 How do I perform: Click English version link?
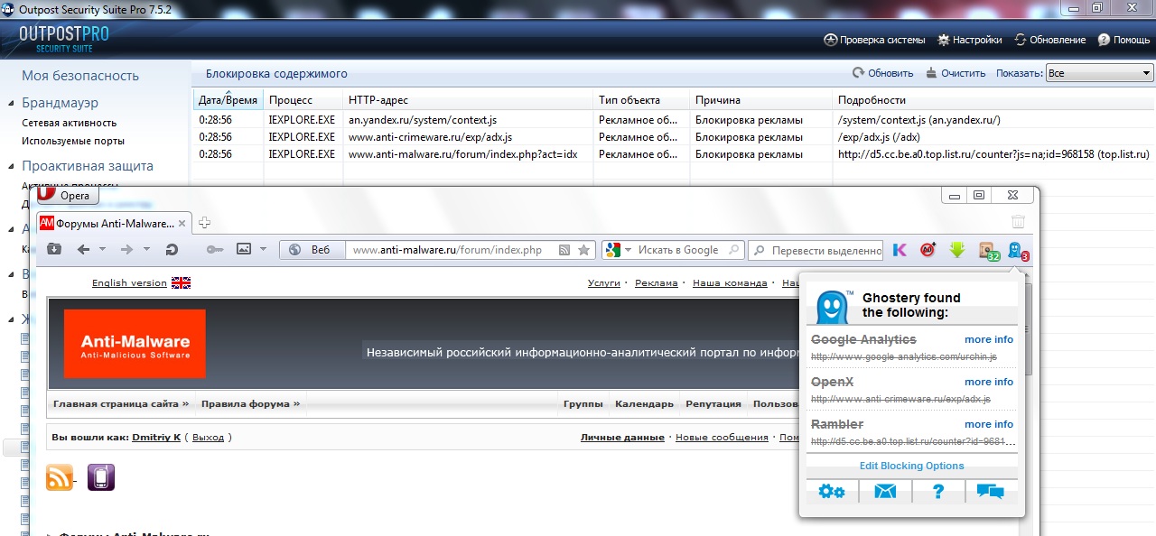[x=129, y=282]
